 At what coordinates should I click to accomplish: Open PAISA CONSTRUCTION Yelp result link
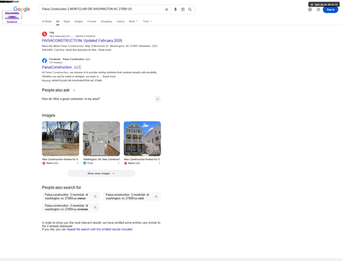point(82,41)
